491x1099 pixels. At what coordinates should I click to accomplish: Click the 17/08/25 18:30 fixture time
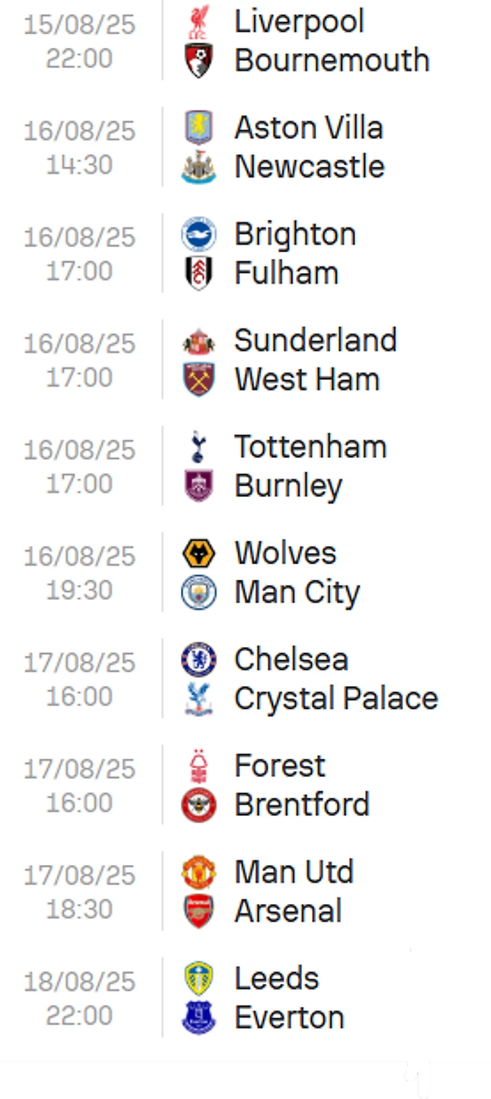click(x=79, y=893)
